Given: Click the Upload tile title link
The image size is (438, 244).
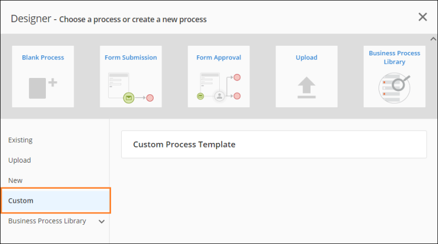Looking at the screenshot, I should [x=307, y=58].
